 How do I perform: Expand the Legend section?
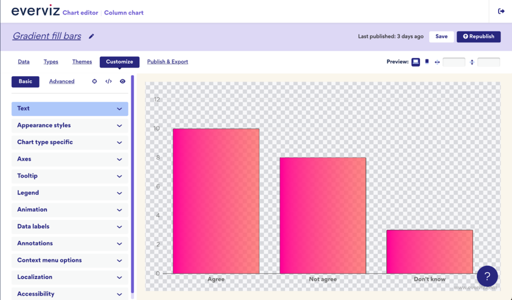tap(69, 192)
